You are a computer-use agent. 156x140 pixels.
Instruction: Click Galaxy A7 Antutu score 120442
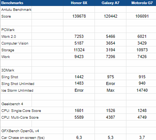[x=111, y=16]
